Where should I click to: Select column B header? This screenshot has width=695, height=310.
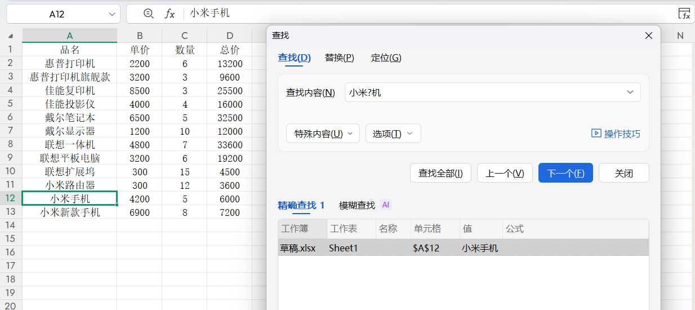click(139, 36)
